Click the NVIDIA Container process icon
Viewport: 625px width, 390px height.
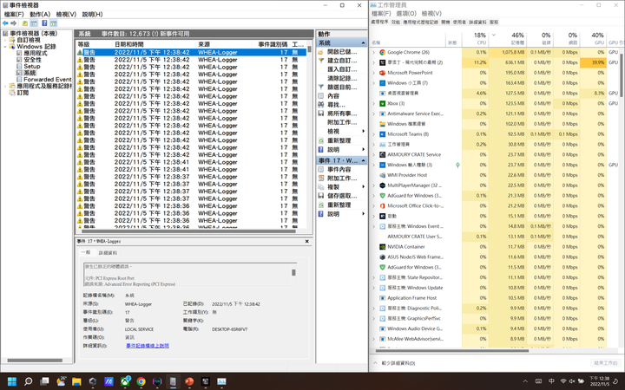click(382, 247)
